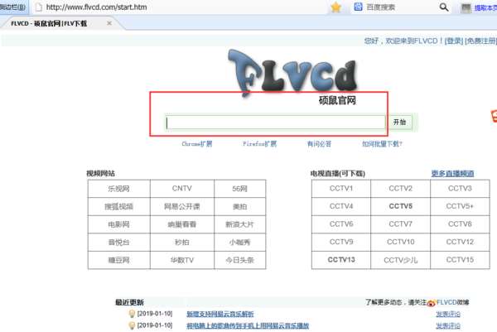Open the CCTV2 live channel
The image size is (497, 332).
(401, 189)
